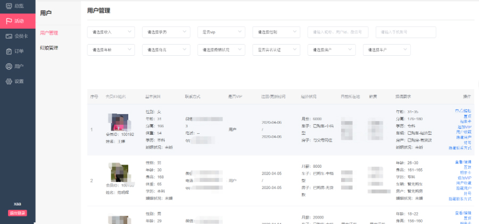Screen dimensions: 479x224
Task: Open the 请选择车产 car ownership dropdown
Action: [x=386, y=50]
